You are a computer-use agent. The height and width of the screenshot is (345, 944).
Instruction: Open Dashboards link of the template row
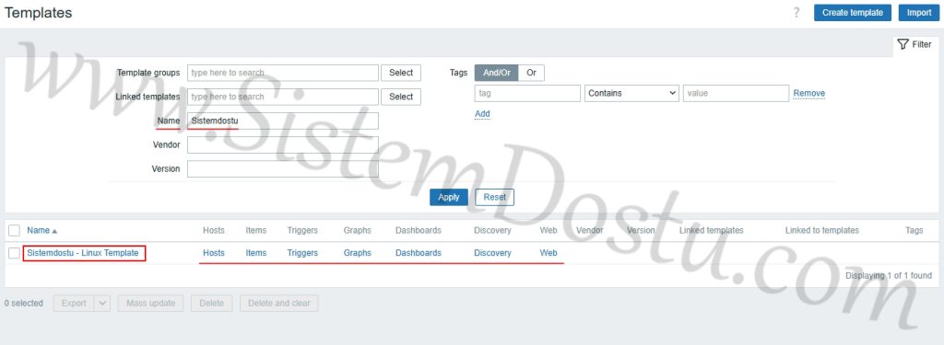[419, 253]
